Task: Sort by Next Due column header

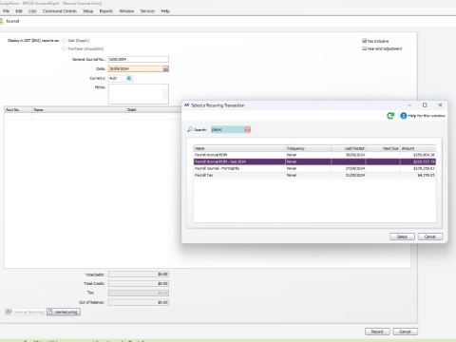Action: pyautogui.click(x=383, y=148)
